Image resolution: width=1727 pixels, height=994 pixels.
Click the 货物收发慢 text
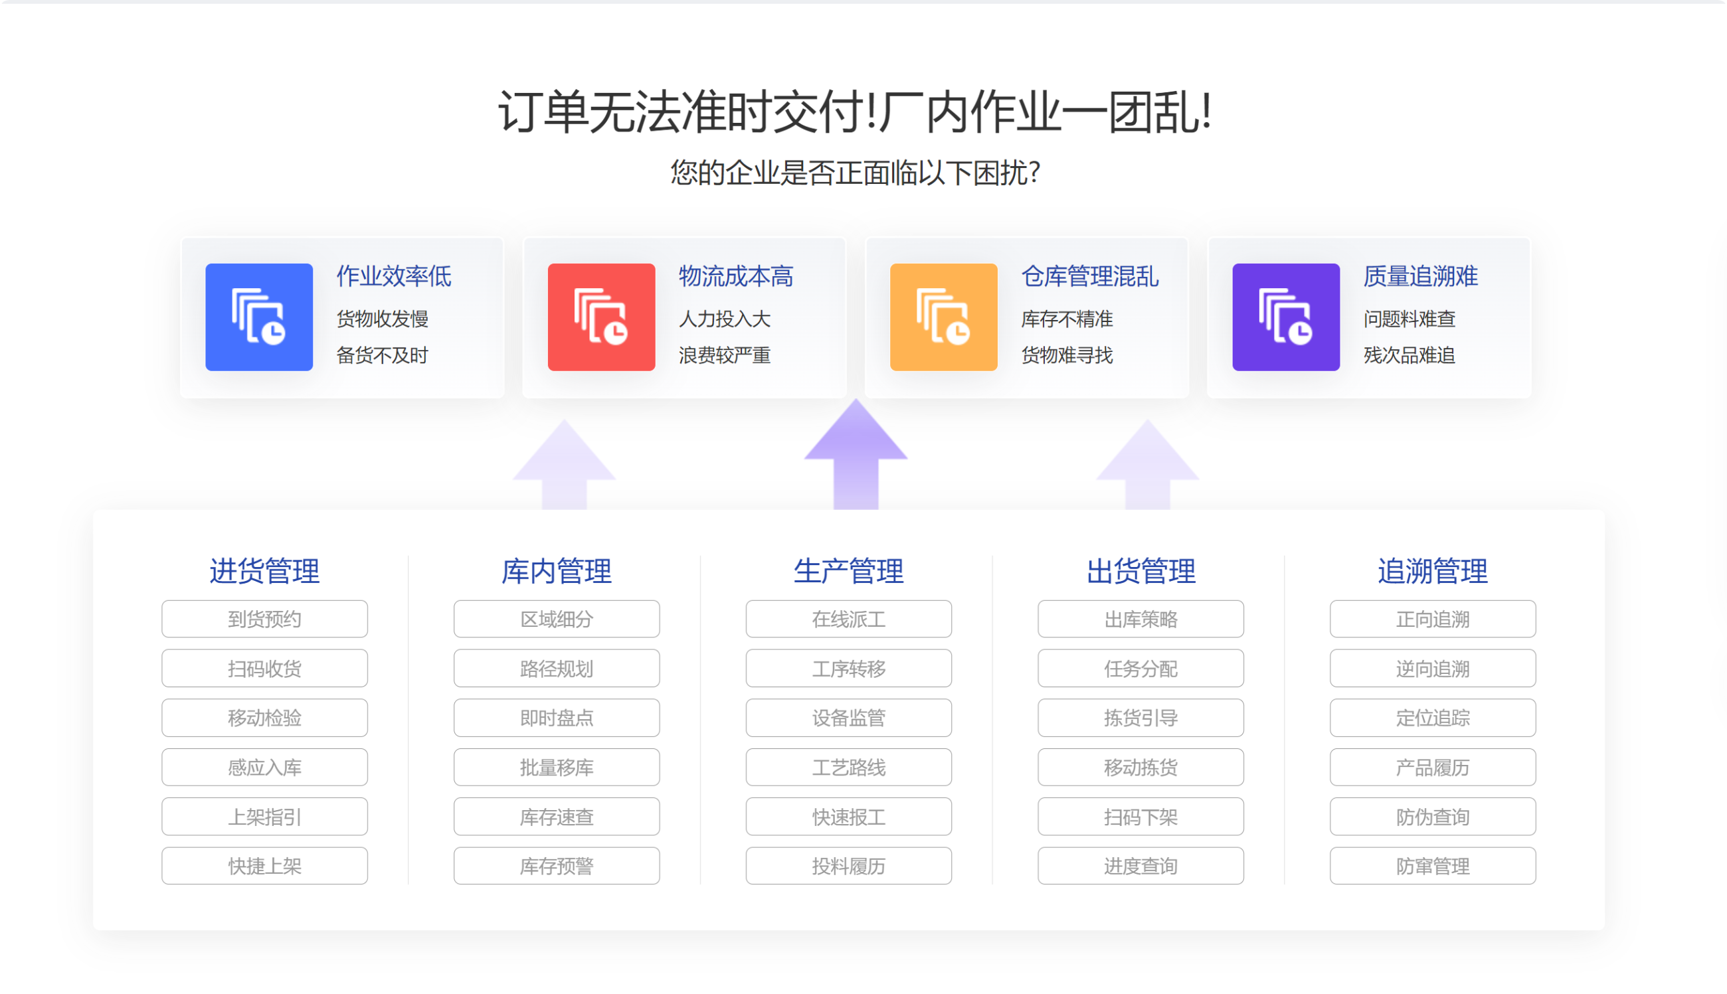coord(382,319)
